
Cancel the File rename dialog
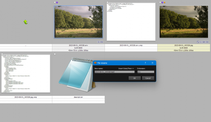click(x=148, y=78)
